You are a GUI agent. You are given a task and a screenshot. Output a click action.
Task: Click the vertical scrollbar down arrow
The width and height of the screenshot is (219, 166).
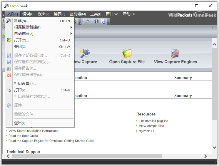215,147
